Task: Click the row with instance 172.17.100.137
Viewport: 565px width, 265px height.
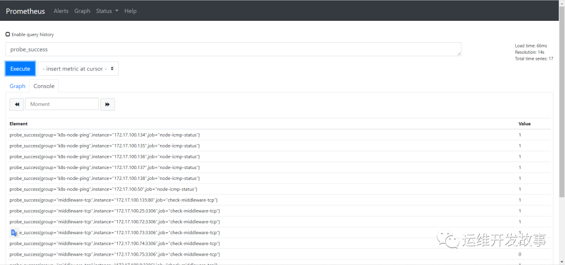Action: click(x=279, y=167)
